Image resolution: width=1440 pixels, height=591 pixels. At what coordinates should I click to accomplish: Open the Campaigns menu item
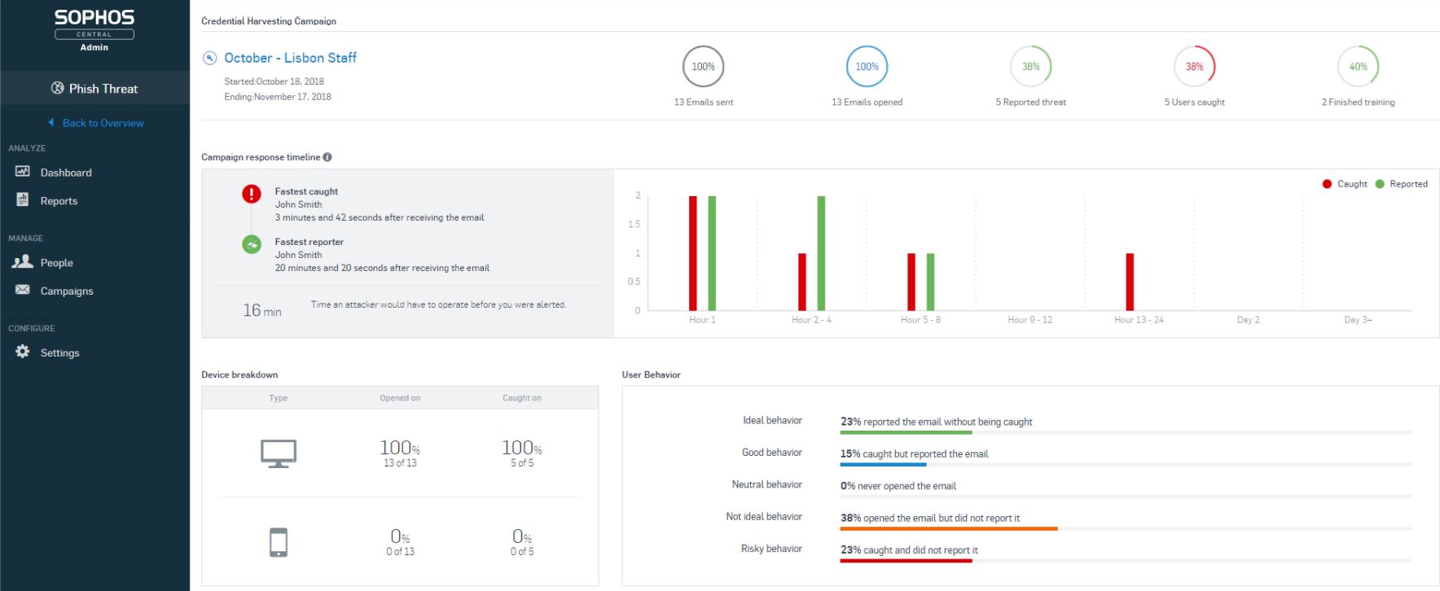coord(67,291)
